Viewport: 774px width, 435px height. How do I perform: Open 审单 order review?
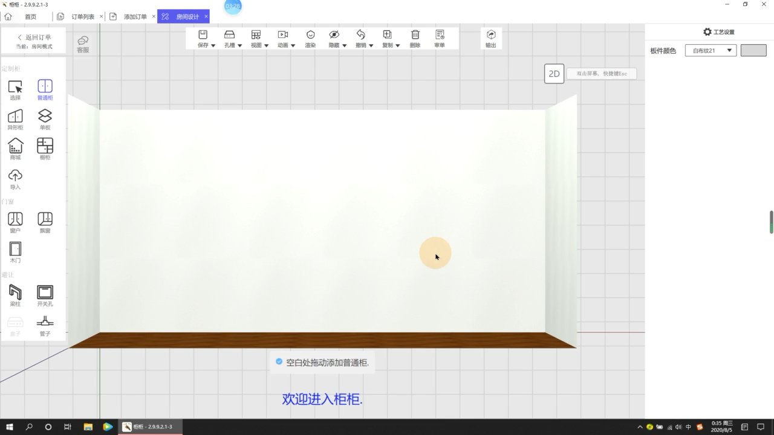(440, 39)
